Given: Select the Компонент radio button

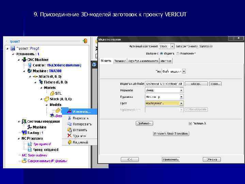Looking at the screenshot, I should [x=178, y=53].
